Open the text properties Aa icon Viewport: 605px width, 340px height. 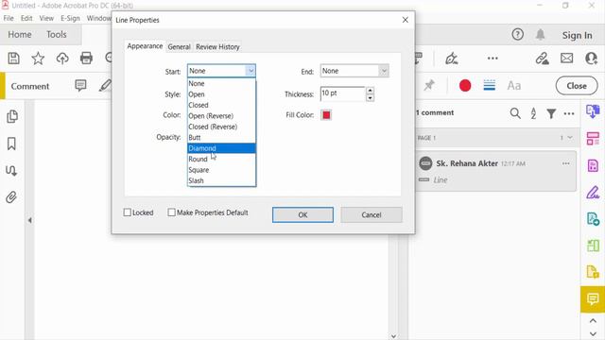pyautogui.click(x=514, y=86)
